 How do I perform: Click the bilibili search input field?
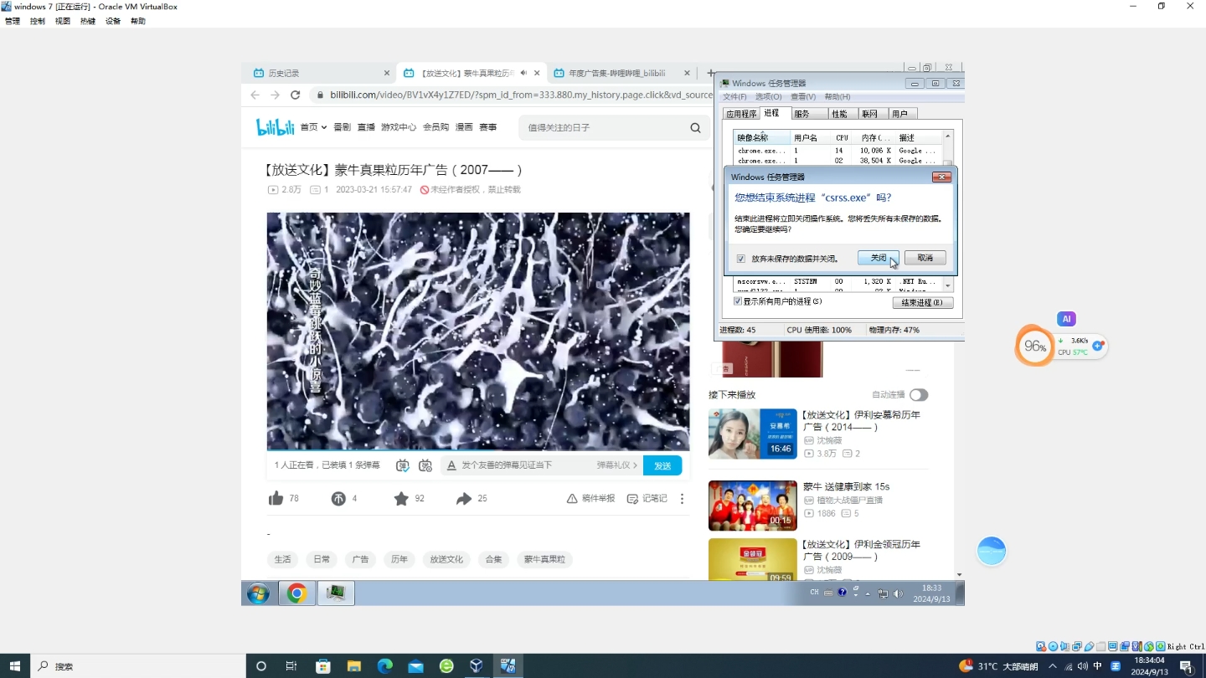(x=603, y=128)
